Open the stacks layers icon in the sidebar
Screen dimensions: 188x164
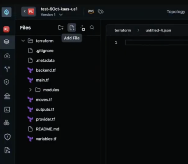pyautogui.click(x=7, y=42)
